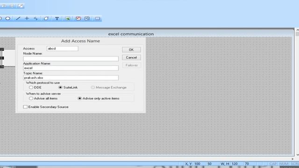The image size is (299, 168).
Task: Choose the DDE protocol radio button
Action: point(31,87)
